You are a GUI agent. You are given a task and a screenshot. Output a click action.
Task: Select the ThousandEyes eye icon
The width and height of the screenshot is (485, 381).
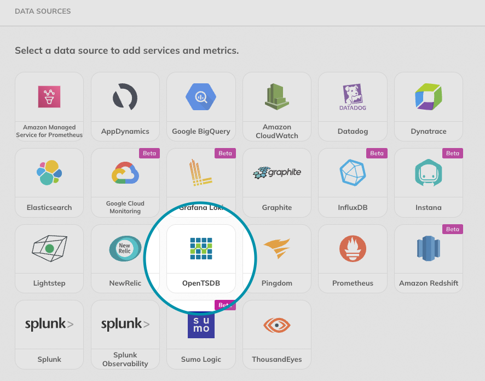[276, 325]
